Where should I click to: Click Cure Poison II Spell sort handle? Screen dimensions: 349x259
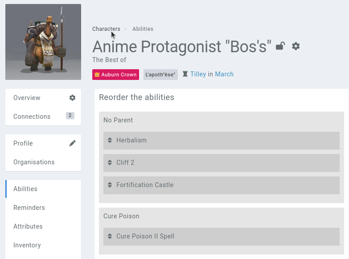110,236
